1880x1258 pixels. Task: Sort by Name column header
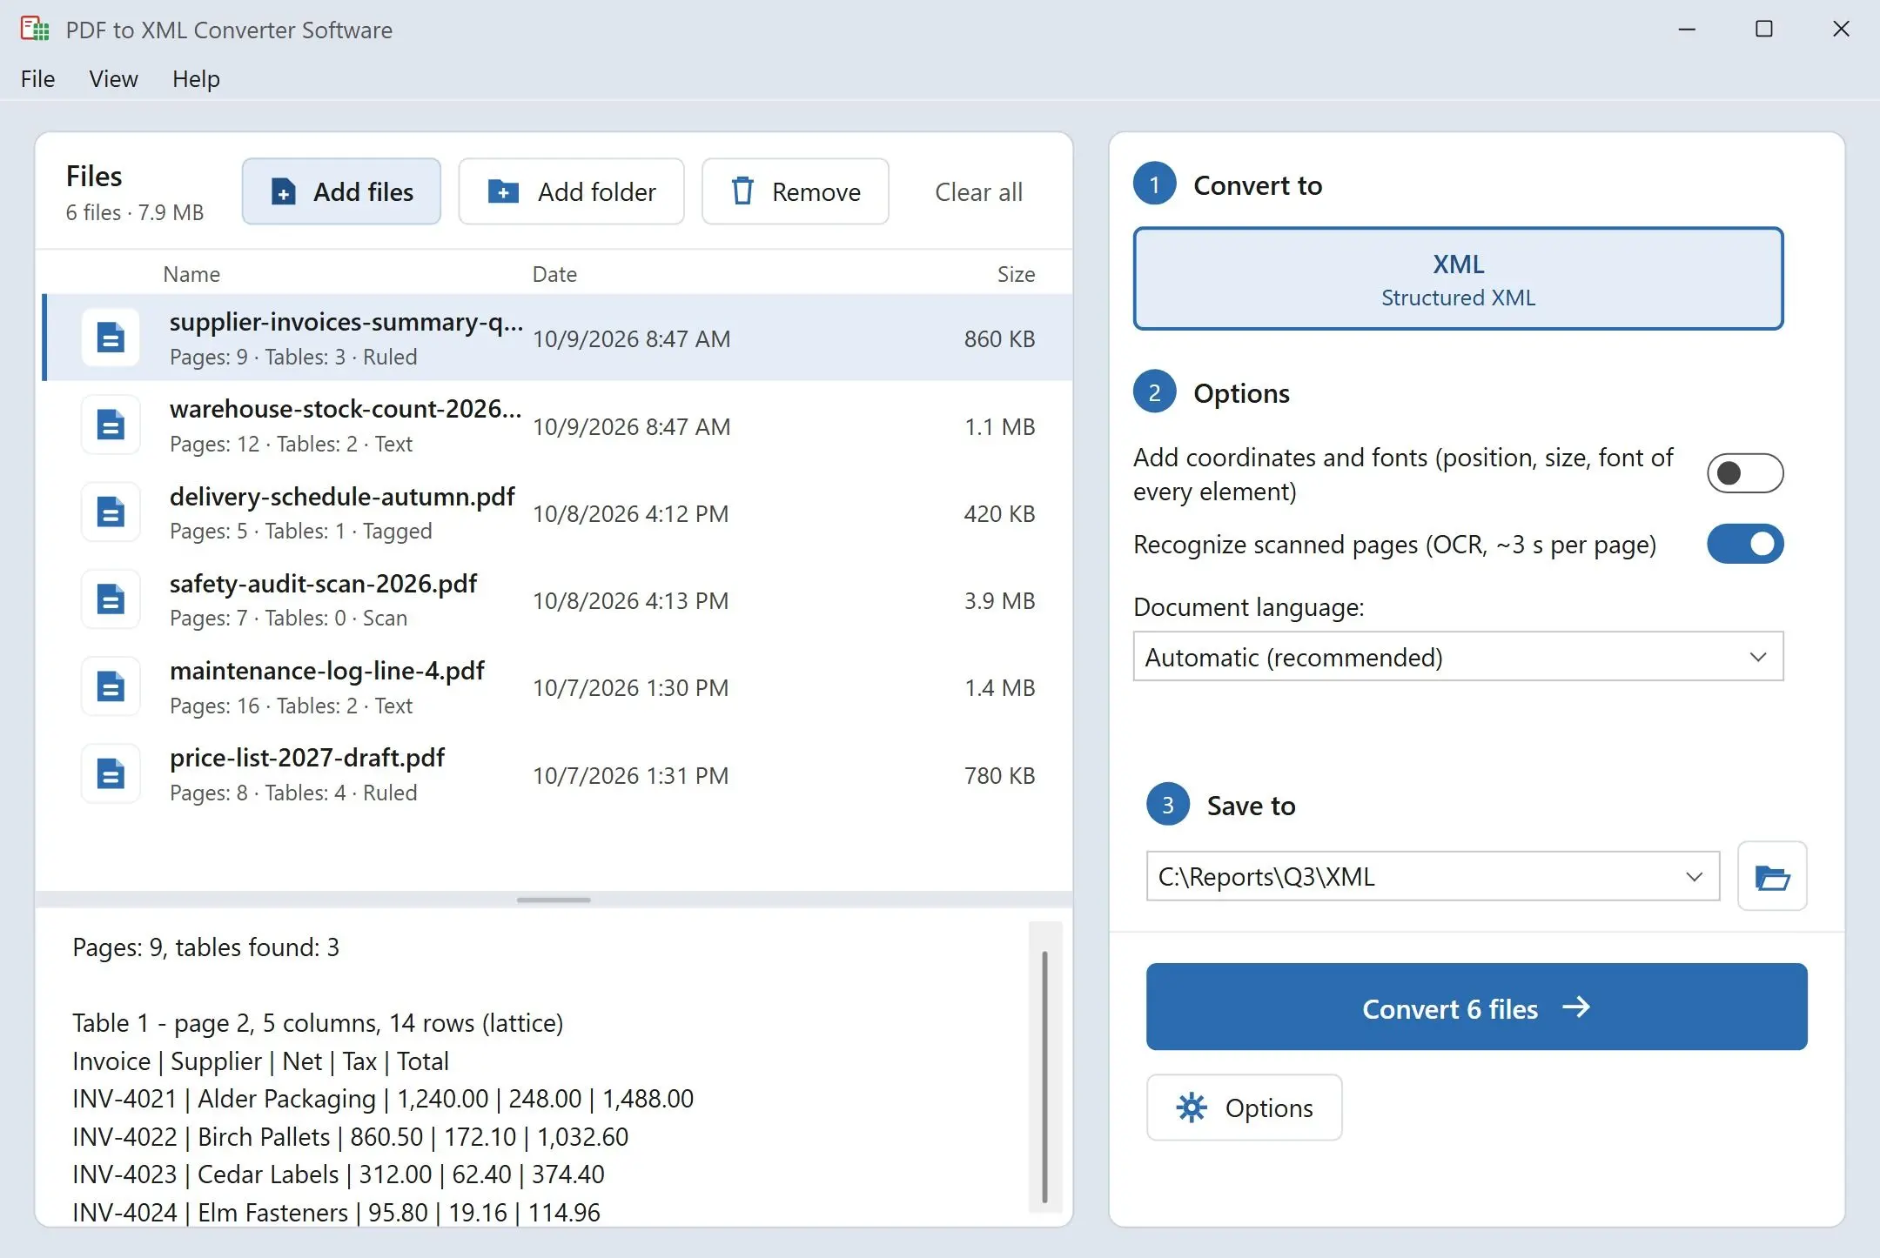(191, 275)
